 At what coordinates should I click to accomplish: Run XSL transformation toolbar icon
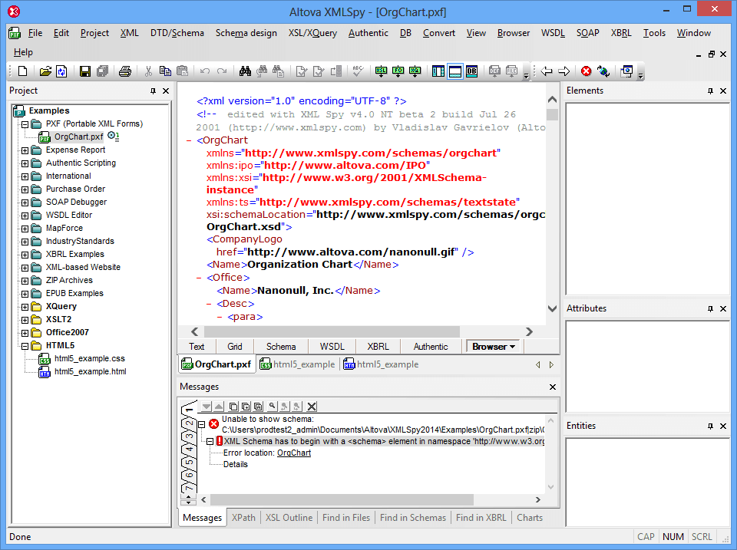tap(382, 71)
